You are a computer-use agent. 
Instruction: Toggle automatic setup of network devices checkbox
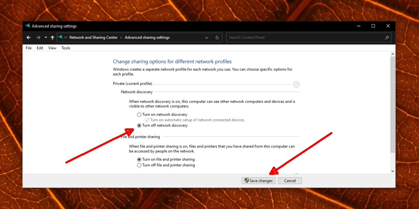tap(147, 120)
